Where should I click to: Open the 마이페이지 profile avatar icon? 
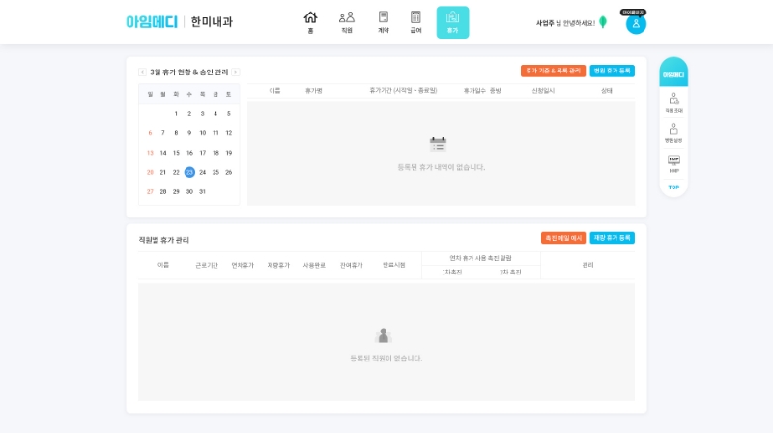pos(635,25)
